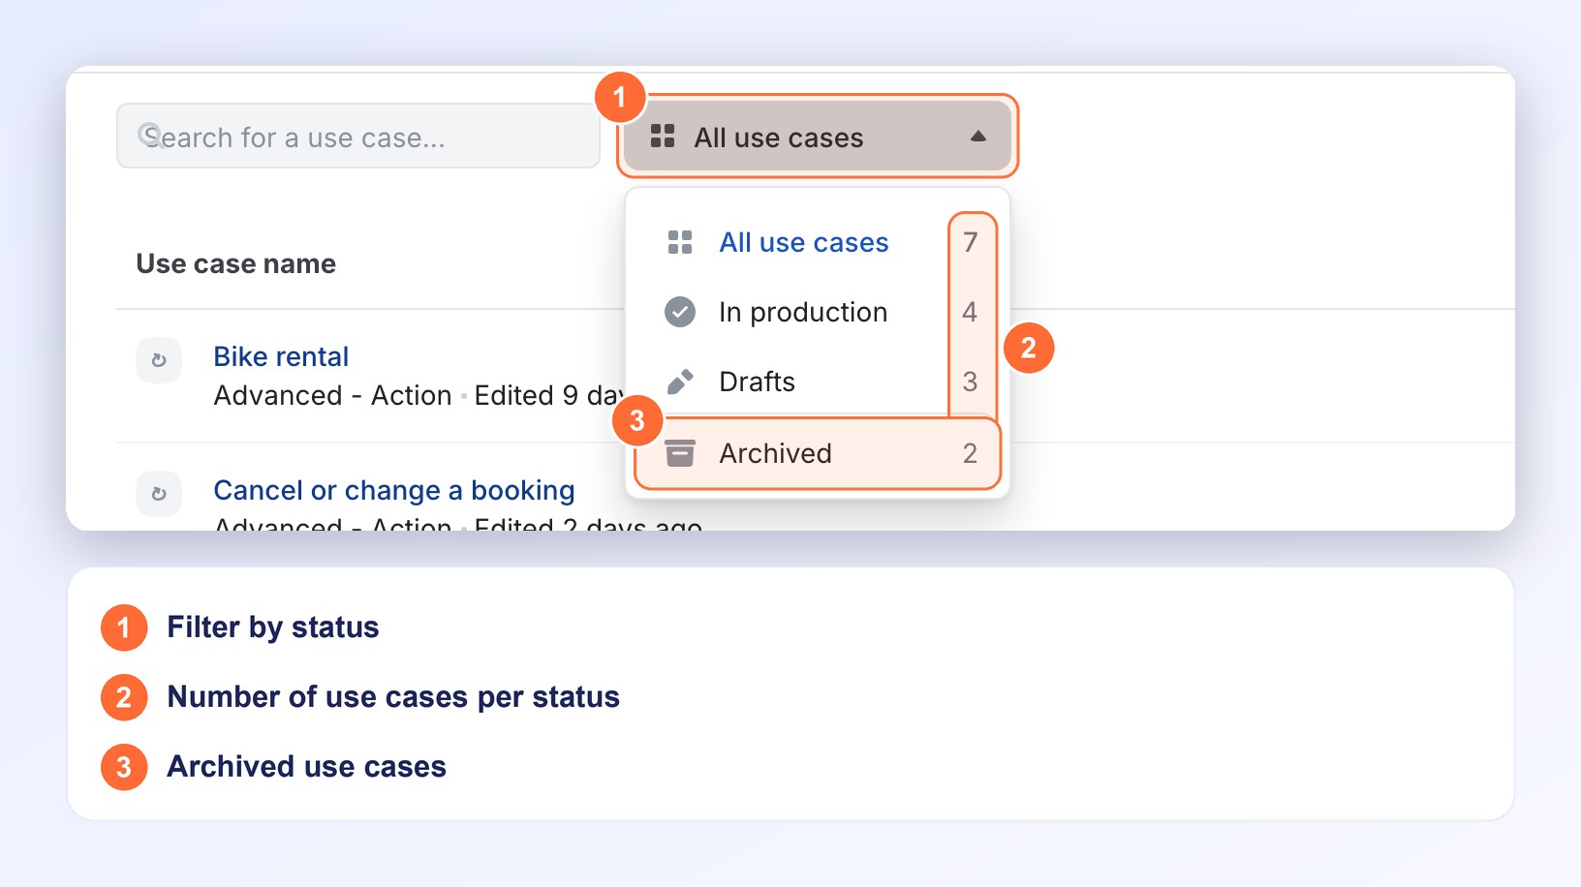This screenshot has width=1581, height=887.
Task: Collapse the All use cases filter dropdown
Action: pyautogui.click(x=818, y=137)
